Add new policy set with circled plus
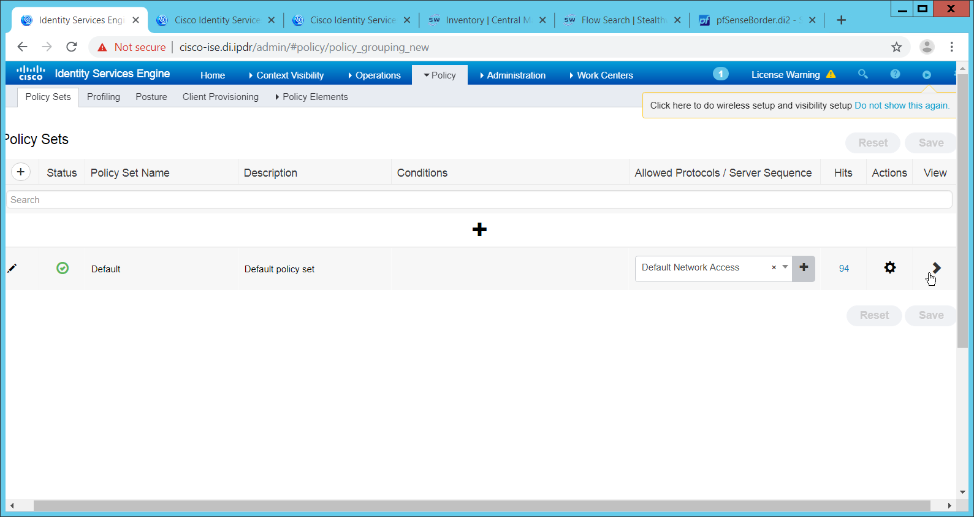Image resolution: width=974 pixels, height=517 pixels. (x=21, y=172)
